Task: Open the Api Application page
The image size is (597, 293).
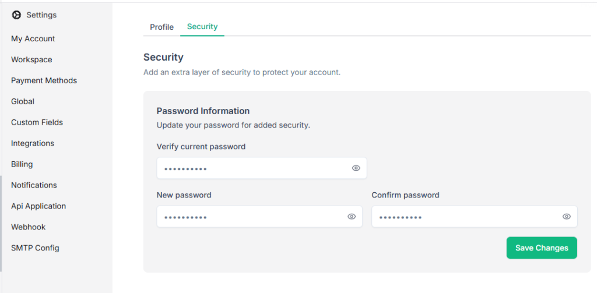Action: pos(38,207)
